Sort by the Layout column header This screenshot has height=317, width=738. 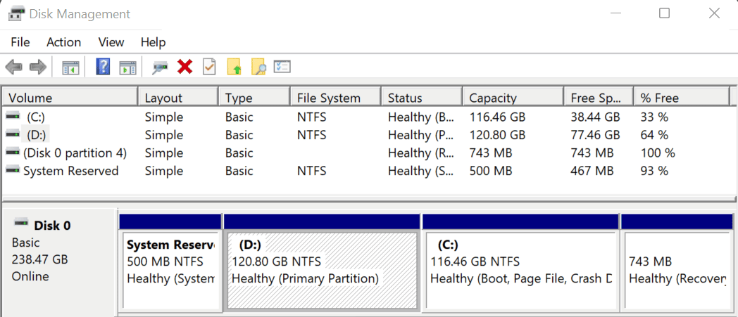(x=178, y=98)
